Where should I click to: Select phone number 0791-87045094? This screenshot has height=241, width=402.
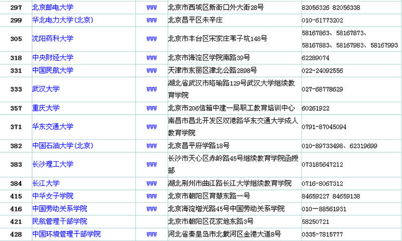coord(324,127)
